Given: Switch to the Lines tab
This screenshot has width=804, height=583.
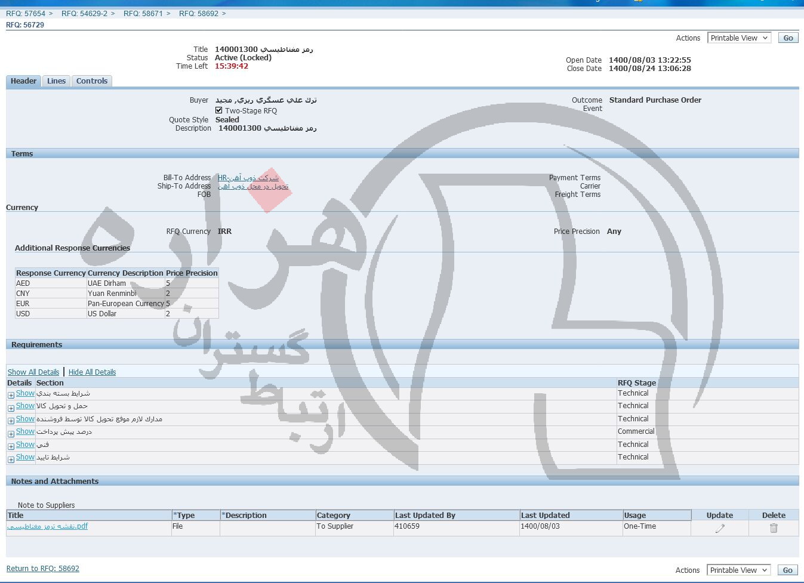Looking at the screenshot, I should coord(56,81).
